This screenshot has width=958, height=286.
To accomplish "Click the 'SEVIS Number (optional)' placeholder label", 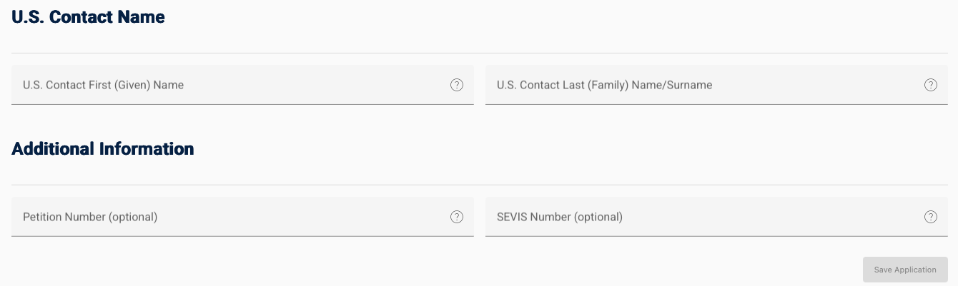I will pyautogui.click(x=560, y=217).
